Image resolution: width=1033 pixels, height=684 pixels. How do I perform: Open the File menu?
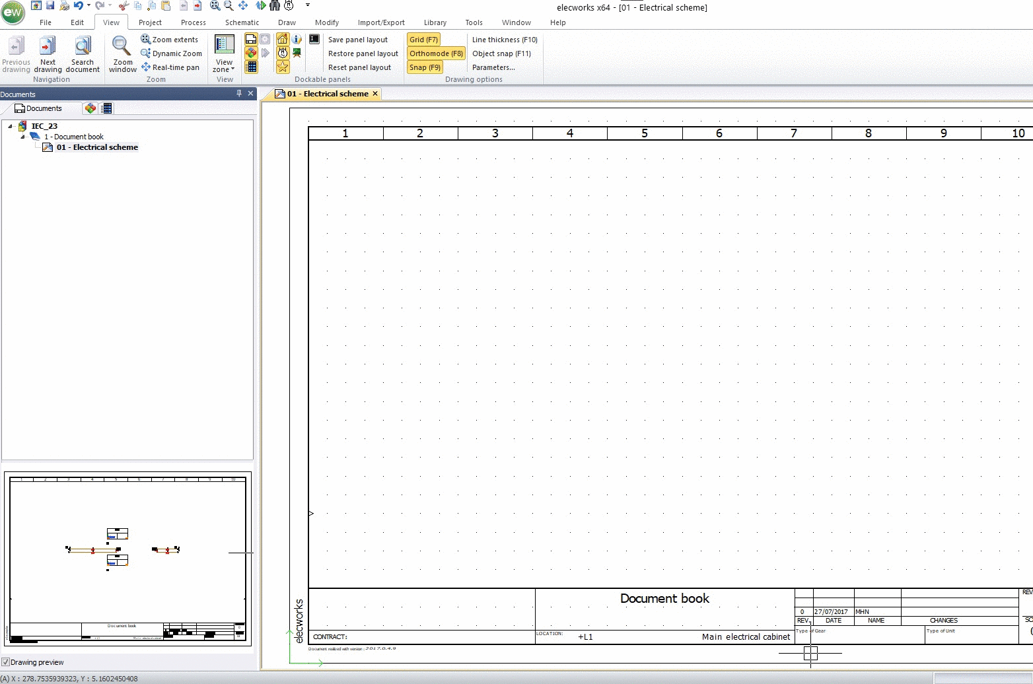[46, 22]
